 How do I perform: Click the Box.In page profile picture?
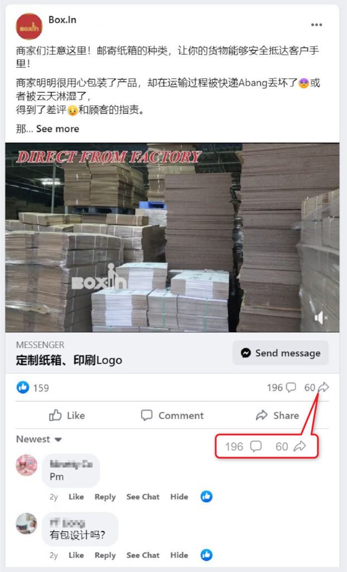pyautogui.click(x=29, y=26)
